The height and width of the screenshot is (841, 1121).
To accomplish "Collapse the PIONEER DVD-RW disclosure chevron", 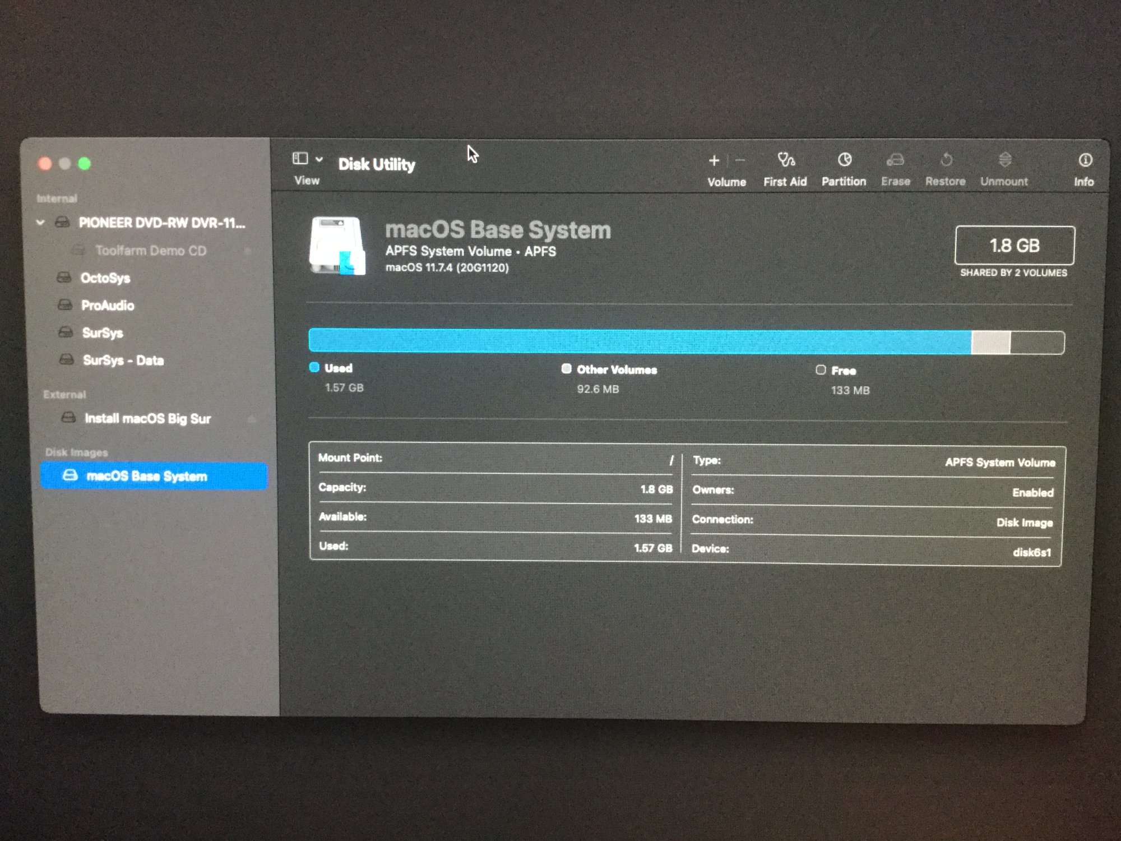I will tap(40, 223).
